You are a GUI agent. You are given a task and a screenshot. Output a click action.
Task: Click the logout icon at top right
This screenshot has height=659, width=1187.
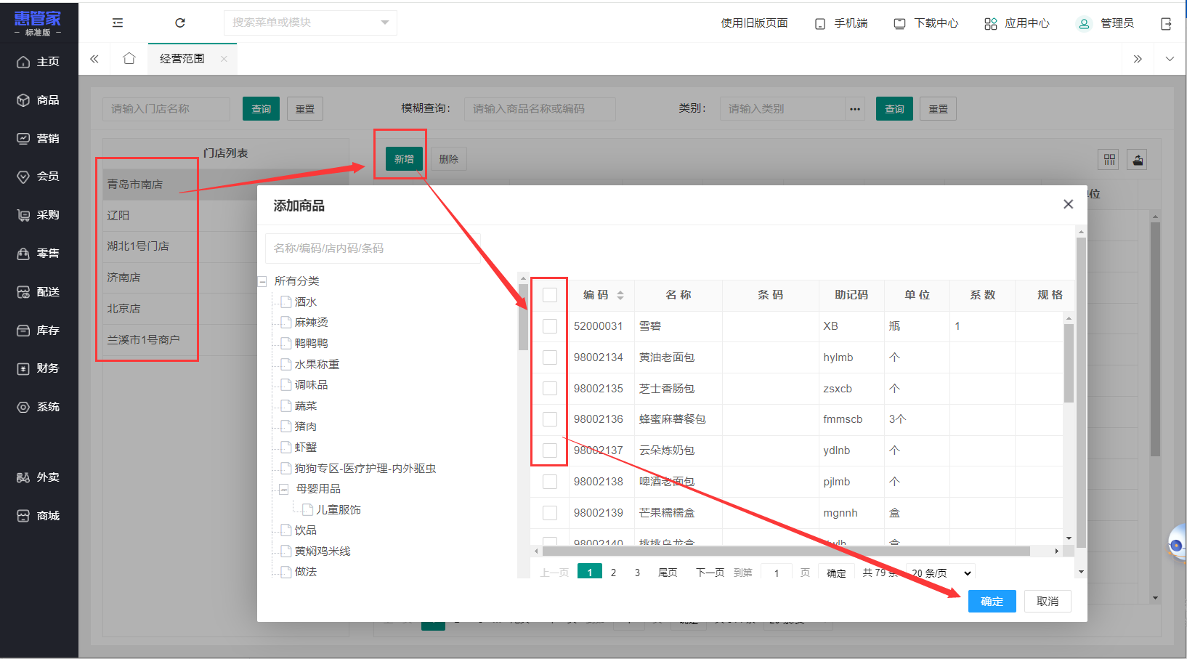click(1166, 24)
